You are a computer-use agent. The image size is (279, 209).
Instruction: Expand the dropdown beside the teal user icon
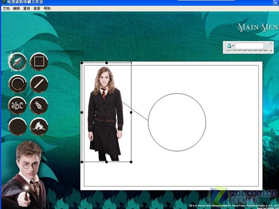point(233,46)
